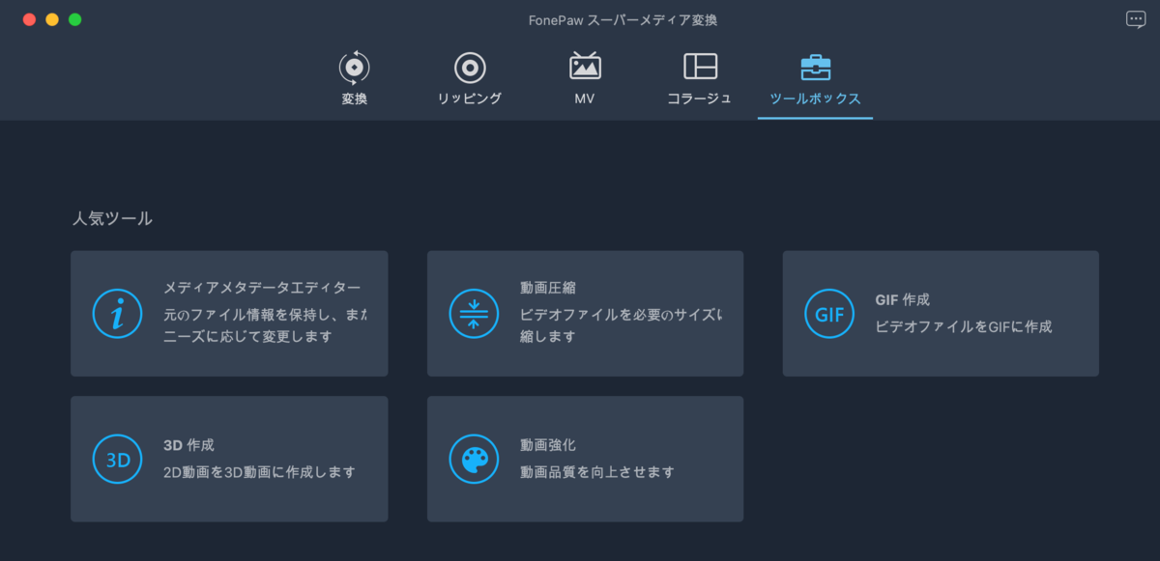Click the text 動画品質を向上させます
The height and width of the screenshot is (561, 1160).
pyautogui.click(x=597, y=472)
